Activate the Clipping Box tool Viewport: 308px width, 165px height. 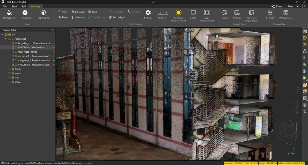pos(44,15)
